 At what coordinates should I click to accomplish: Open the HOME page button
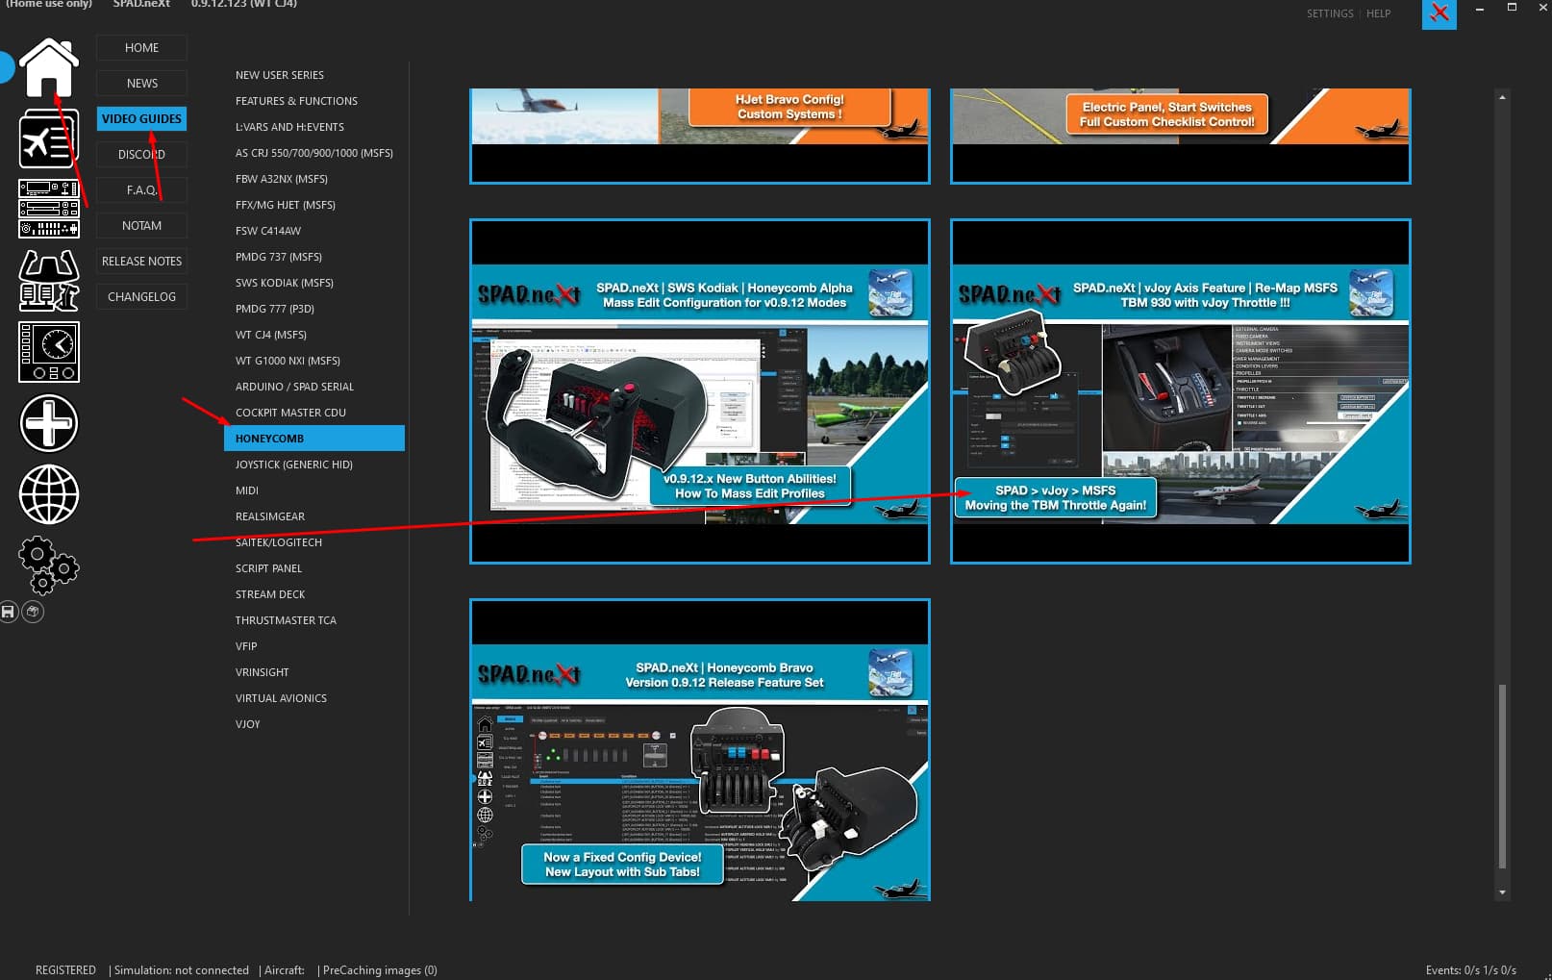(141, 48)
